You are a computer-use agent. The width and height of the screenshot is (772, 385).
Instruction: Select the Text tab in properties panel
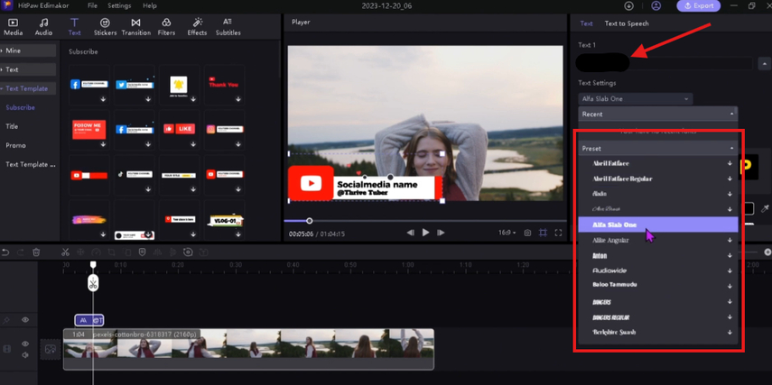586,23
